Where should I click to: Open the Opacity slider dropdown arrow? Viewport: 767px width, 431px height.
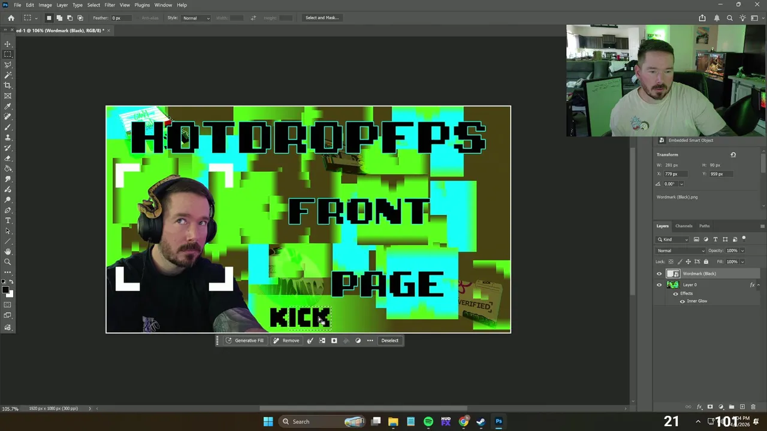[x=742, y=251]
